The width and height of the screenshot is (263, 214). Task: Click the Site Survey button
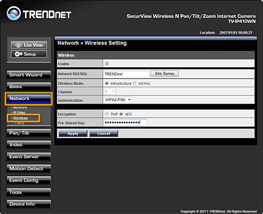tap(164, 74)
